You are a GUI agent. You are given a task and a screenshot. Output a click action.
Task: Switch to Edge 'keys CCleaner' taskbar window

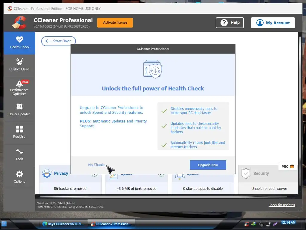[x=63, y=224]
